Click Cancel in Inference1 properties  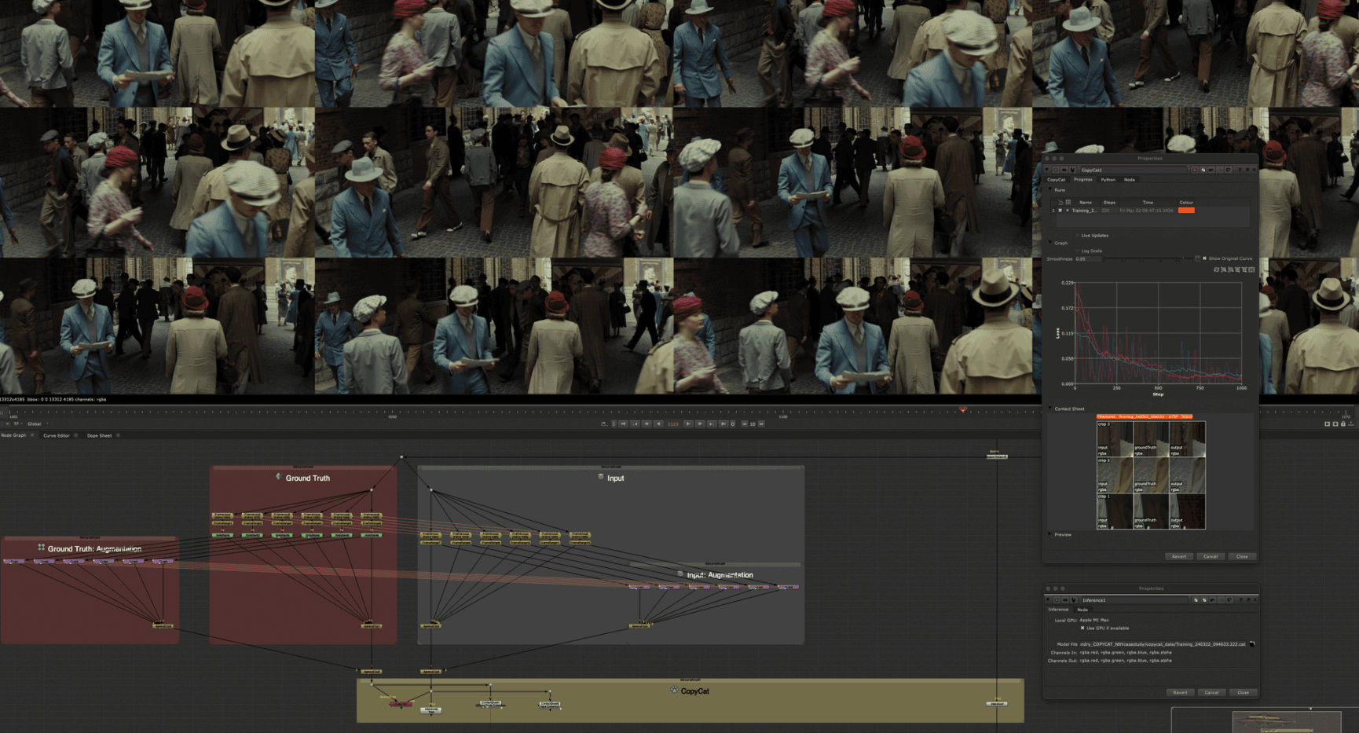pos(1211,692)
